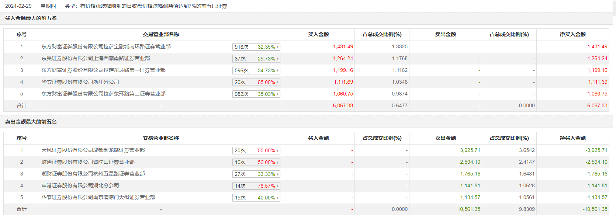
Task: Click arrow icon beside 918次 32.35%
Action: [278, 47]
